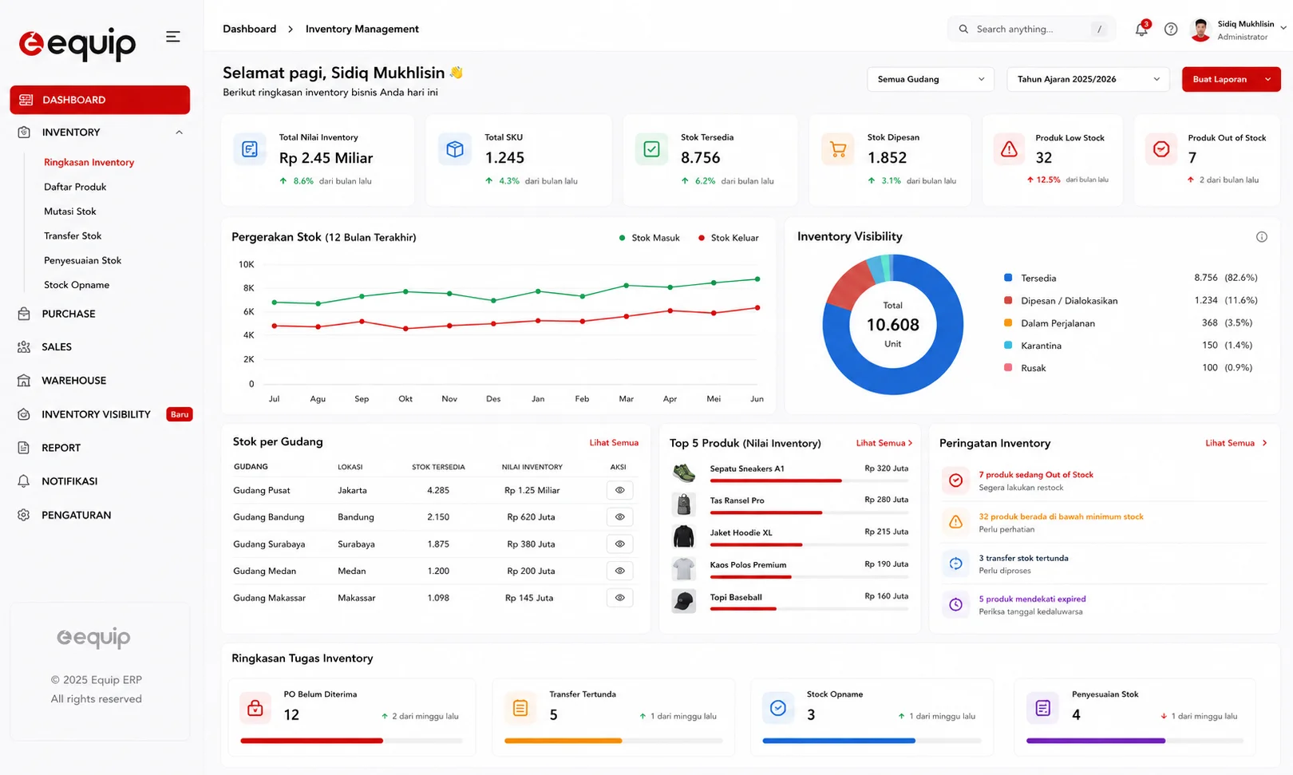1293x775 pixels.
Task: Click the Total Nilai Inventory card icon
Action: 250,149
